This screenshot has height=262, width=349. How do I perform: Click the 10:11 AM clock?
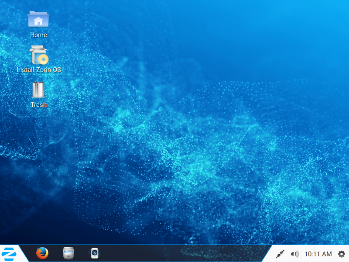(x=318, y=254)
